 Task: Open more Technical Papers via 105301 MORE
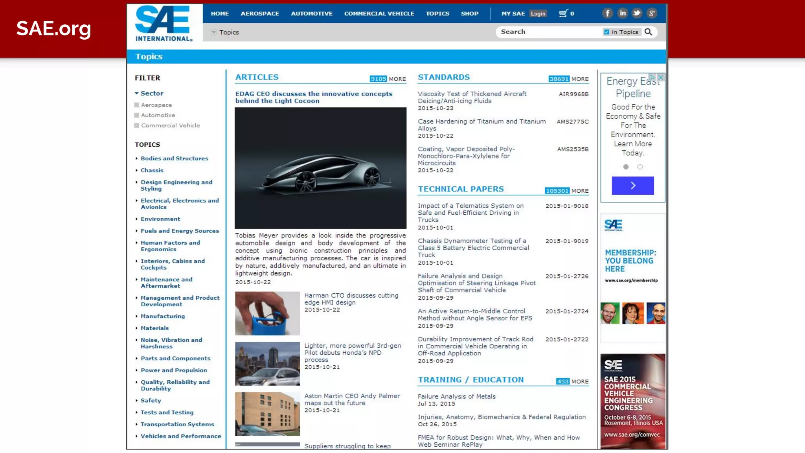(x=566, y=191)
